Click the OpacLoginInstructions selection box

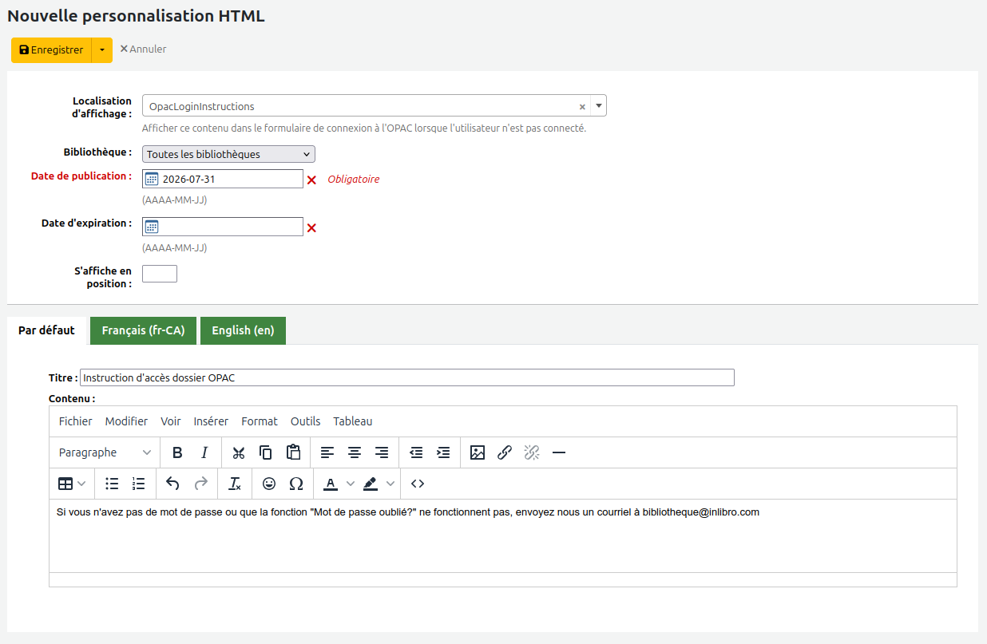point(374,105)
